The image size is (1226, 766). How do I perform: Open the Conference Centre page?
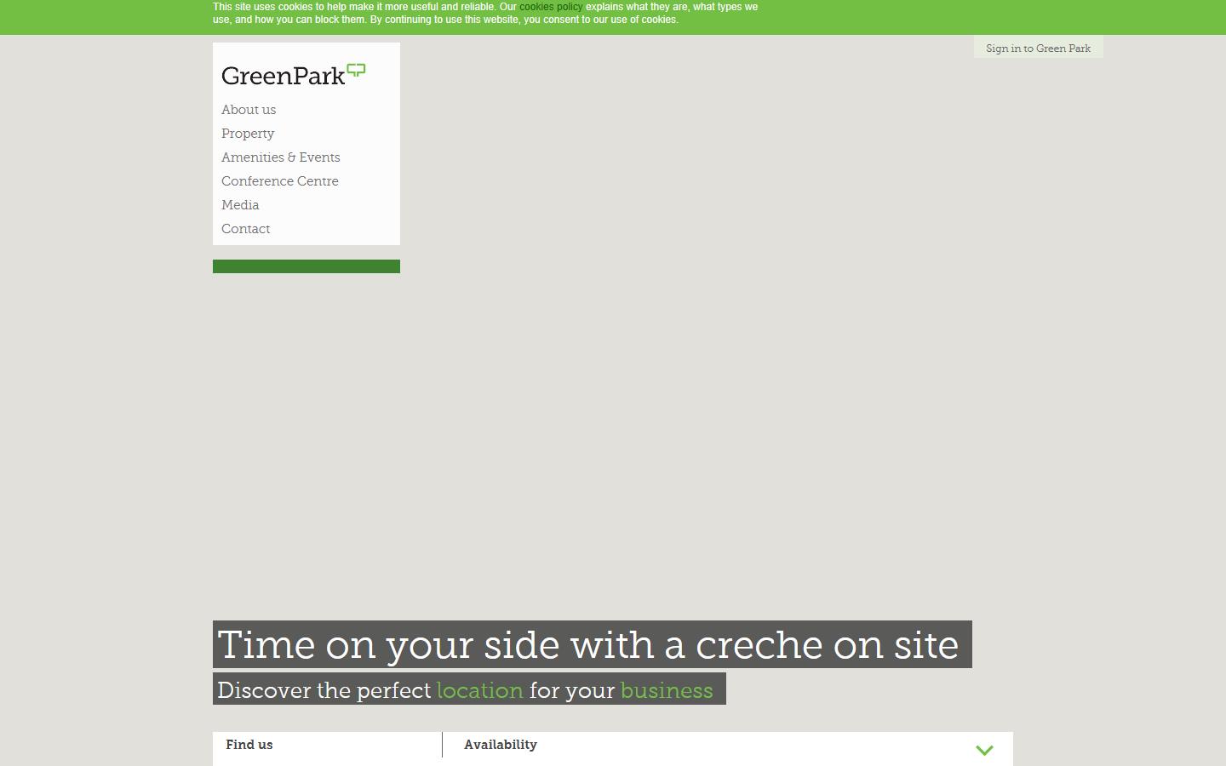(279, 181)
